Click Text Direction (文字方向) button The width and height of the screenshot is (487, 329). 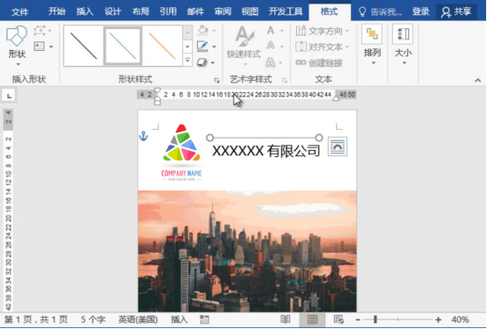322,31
